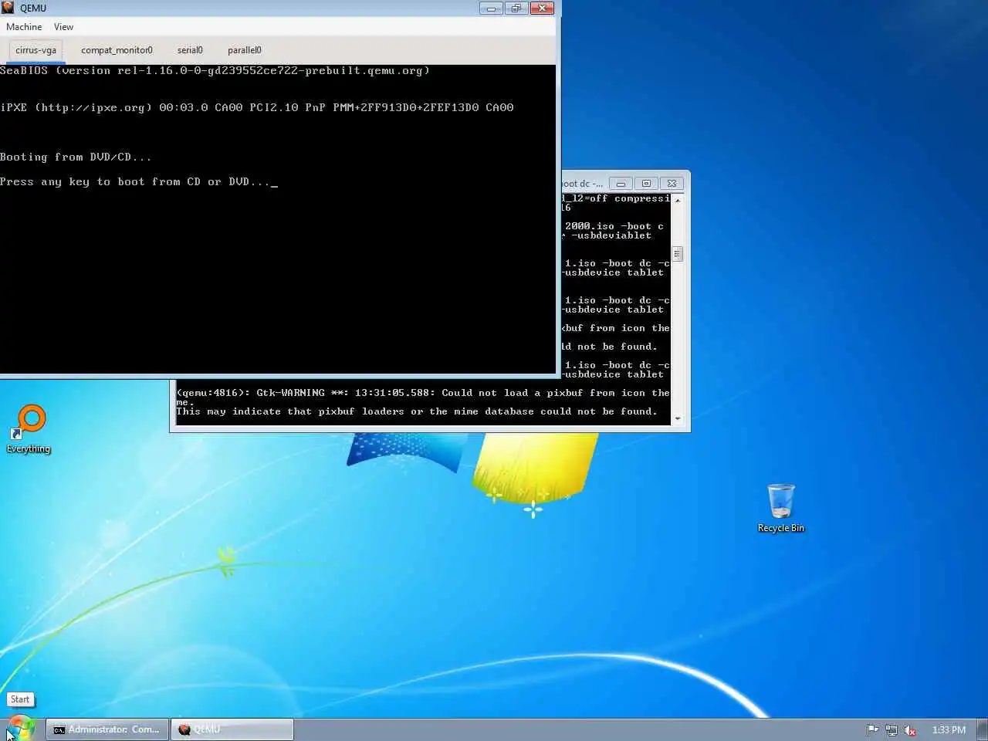
Task: Click the 'This may indicate that pixbuf' line
Action: 417,411
